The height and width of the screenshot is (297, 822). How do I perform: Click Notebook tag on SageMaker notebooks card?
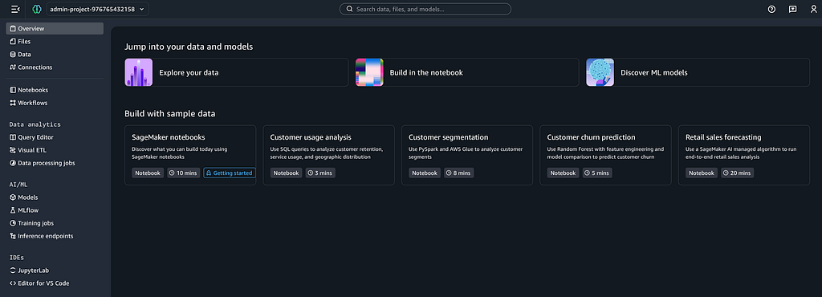(148, 173)
